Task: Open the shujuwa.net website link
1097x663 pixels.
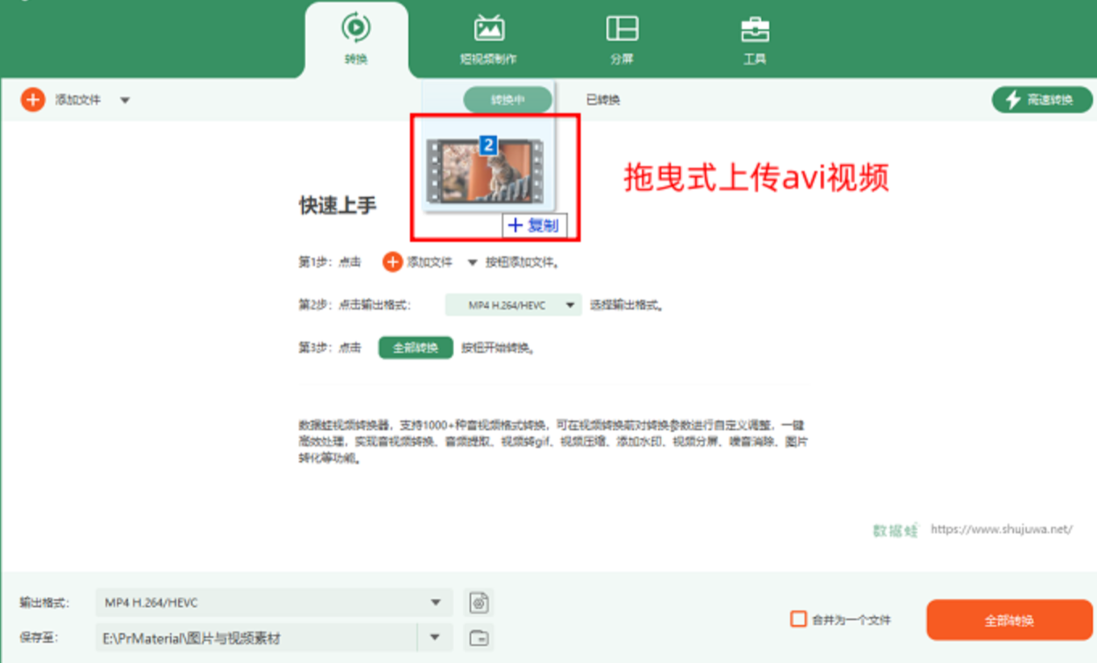Action: point(1001,529)
